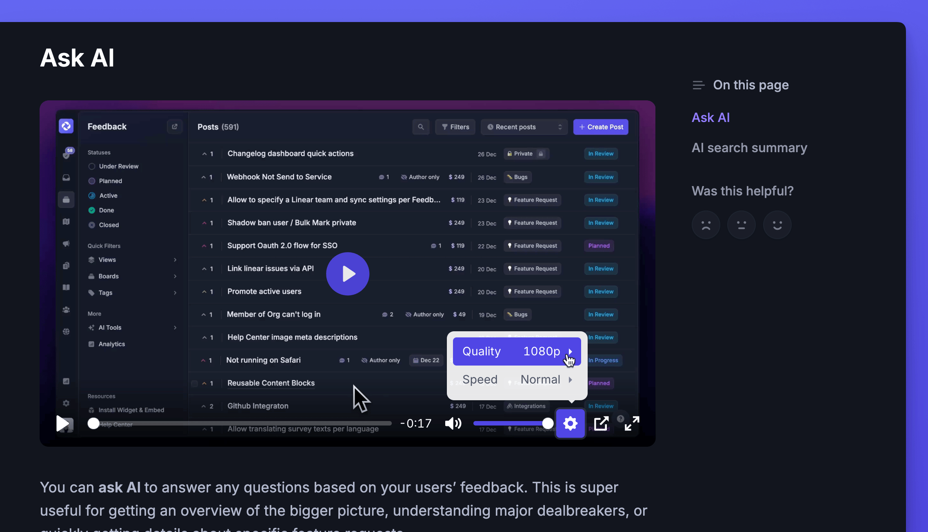
Task: Tick the checkbox beside Reusable Content Blocks
Action: 195,383
